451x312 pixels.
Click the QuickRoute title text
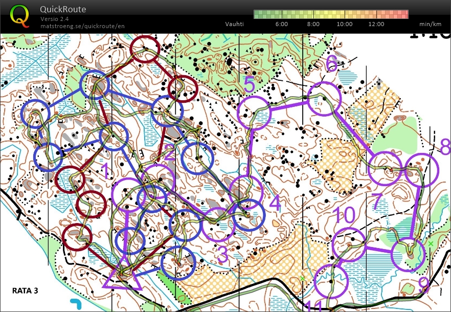point(63,9)
